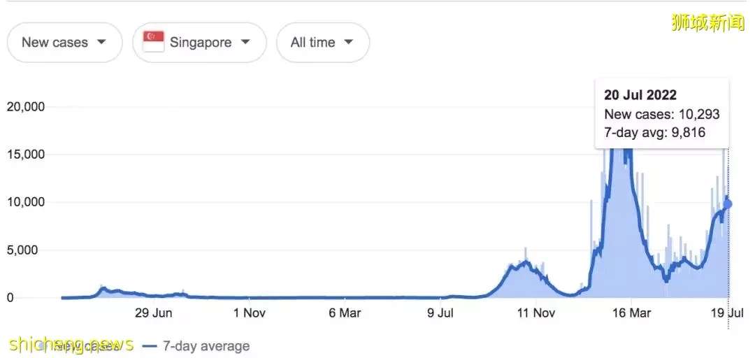This screenshot has height=358, width=755.
Task: Click the arrow beside New cases
Action: pos(101,42)
